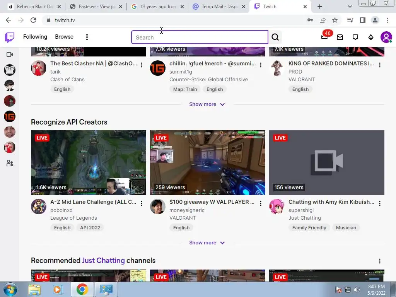Open tarik channel avatar in stream list

[x=39, y=68]
